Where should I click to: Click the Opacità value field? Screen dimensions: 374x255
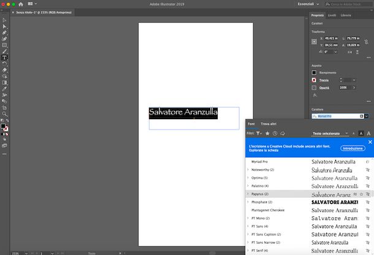(x=345, y=88)
